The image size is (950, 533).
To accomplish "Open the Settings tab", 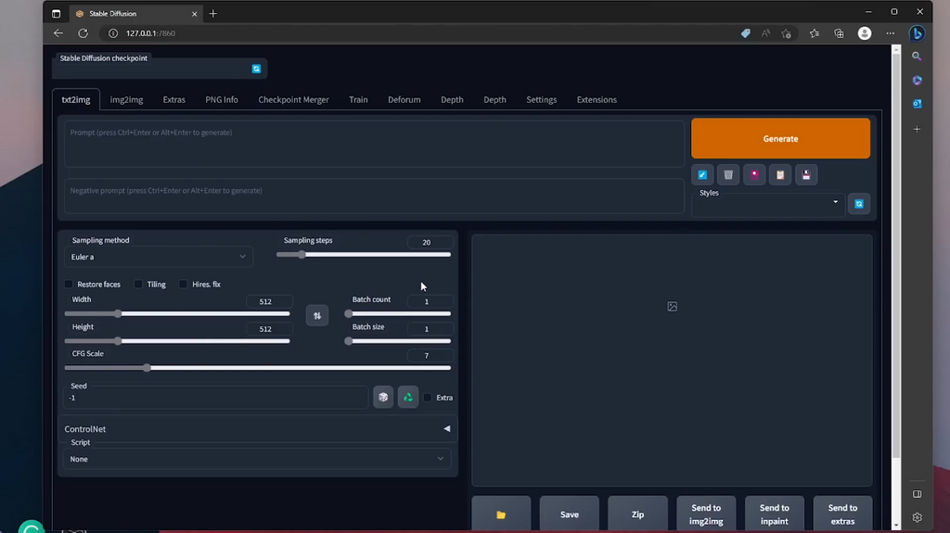I will pyautogui.click(x=541, y=100).
